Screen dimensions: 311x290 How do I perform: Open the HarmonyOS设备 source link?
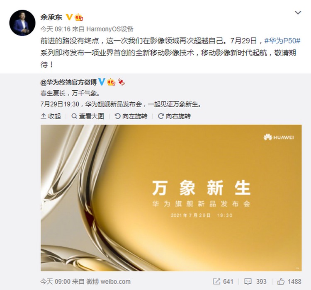click(110, 29)
